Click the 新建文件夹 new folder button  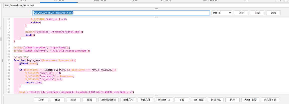pos(163,100)
